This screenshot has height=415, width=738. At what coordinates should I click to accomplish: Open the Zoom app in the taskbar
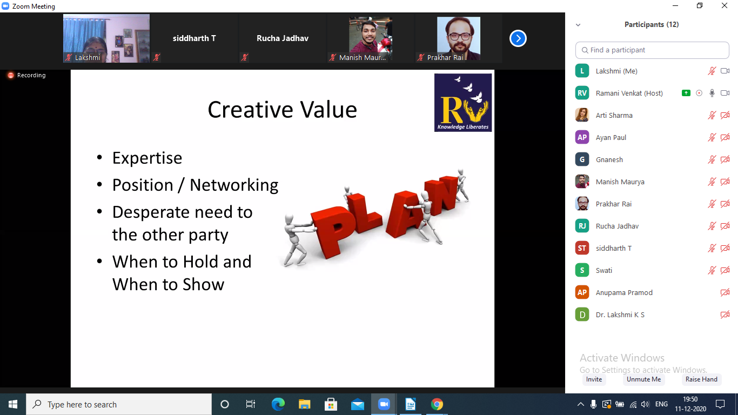(x=384, y=404)
